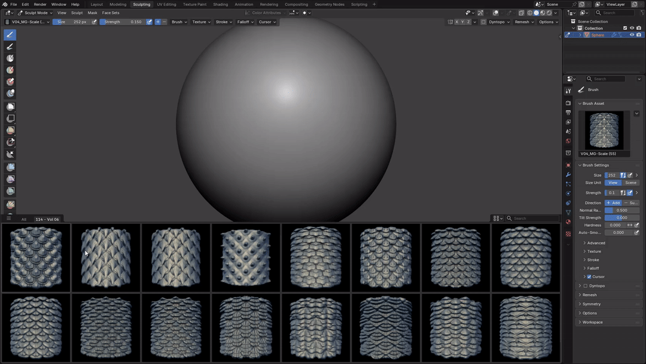Select the Draw brush tool
646x364 pixels.
(10, 35)
